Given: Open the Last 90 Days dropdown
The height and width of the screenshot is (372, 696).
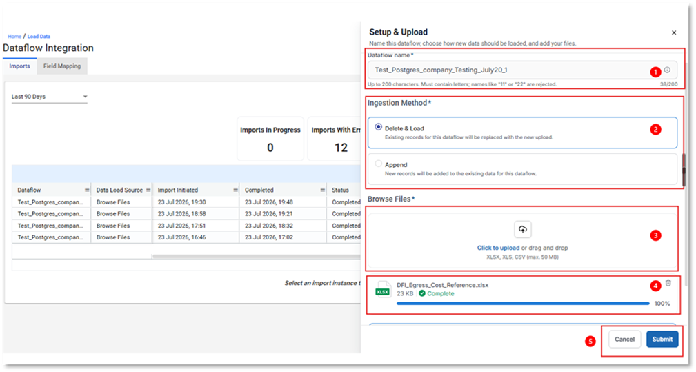Looking at the screenshot, I should [49, 97].
